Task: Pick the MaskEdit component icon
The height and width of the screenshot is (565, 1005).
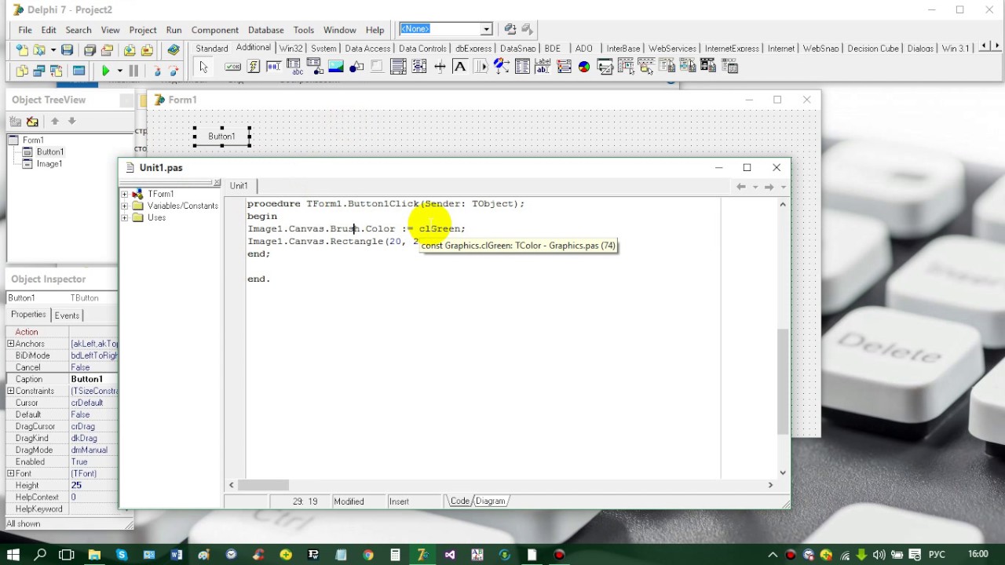Action: tap(273, 67)
